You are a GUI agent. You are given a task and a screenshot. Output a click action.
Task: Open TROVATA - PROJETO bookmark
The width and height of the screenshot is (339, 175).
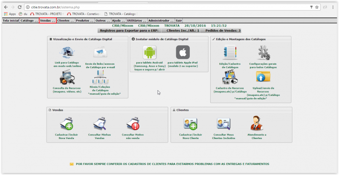(47, 14)
